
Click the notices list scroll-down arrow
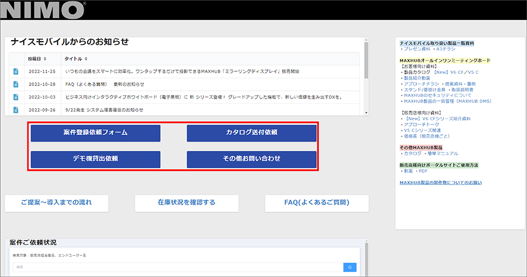(366, 113)
